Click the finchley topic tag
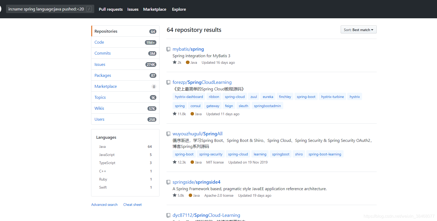The image size is (437, 221). coord(285,97)
